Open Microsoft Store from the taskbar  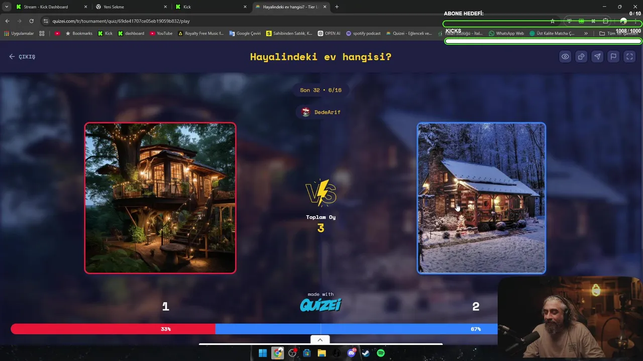click(307, 353)
